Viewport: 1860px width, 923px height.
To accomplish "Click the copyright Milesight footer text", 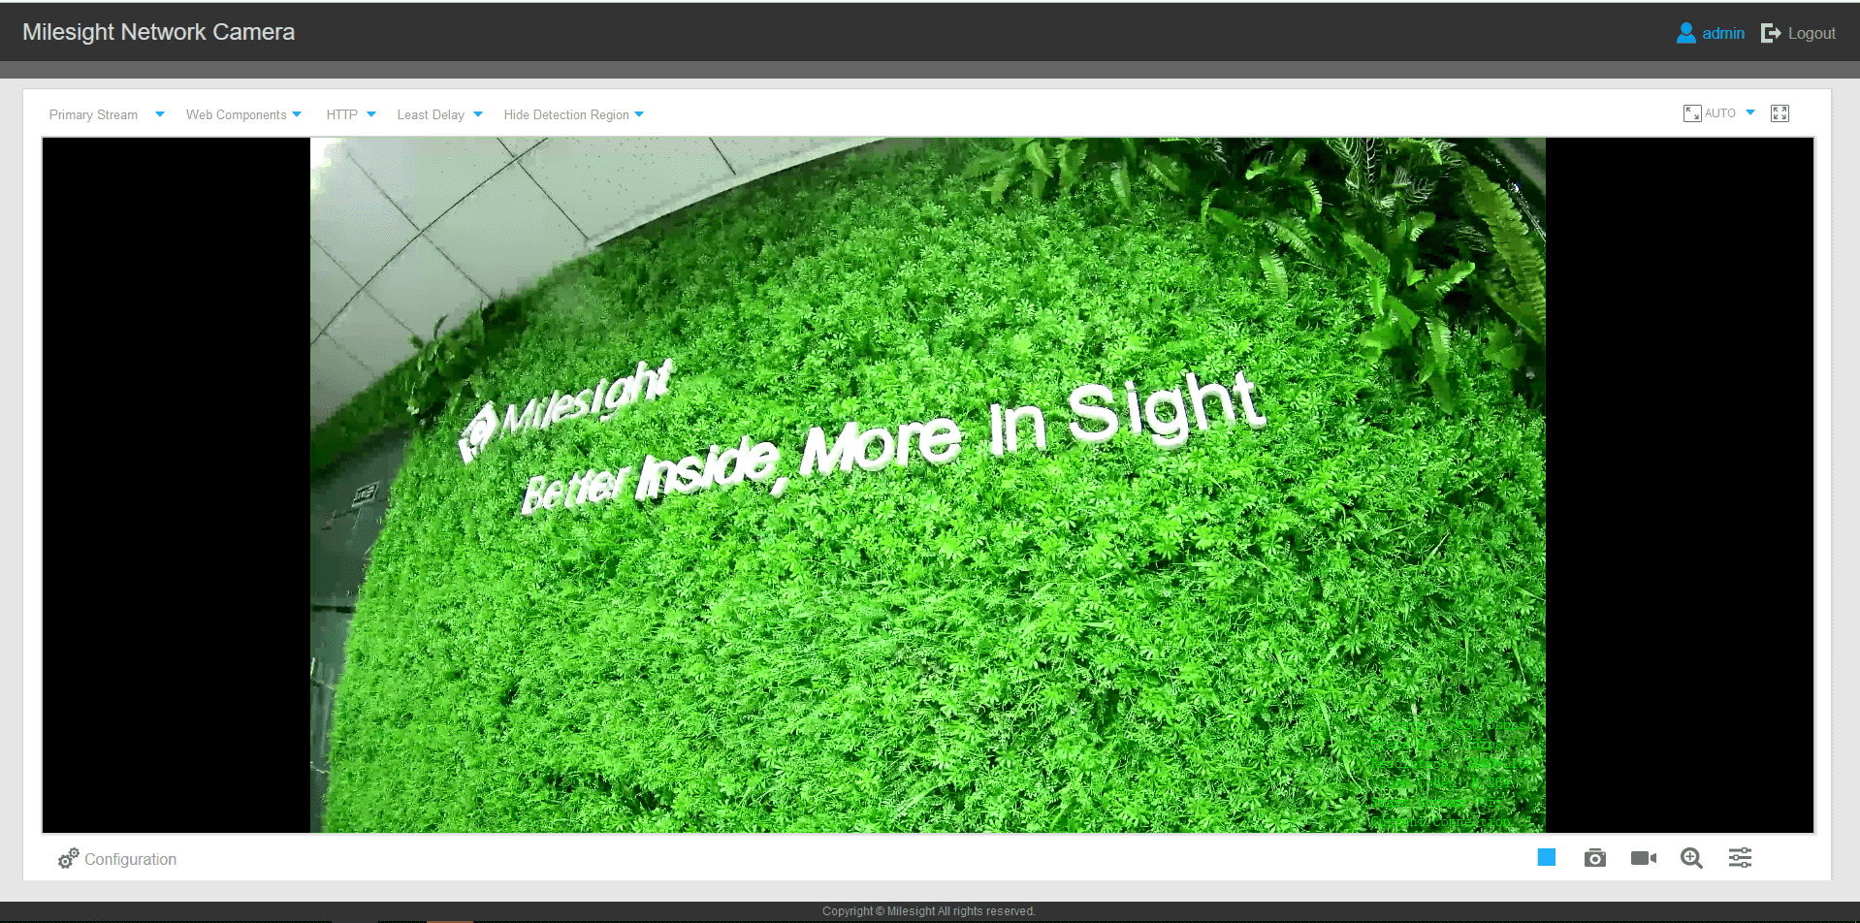I will (928, 911).
